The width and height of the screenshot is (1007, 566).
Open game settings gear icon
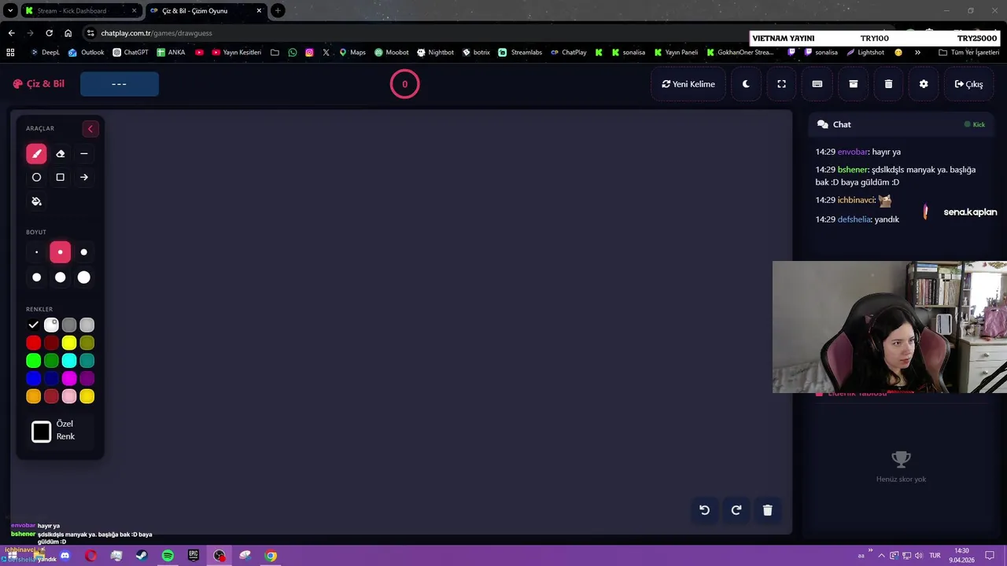point(924,84)
